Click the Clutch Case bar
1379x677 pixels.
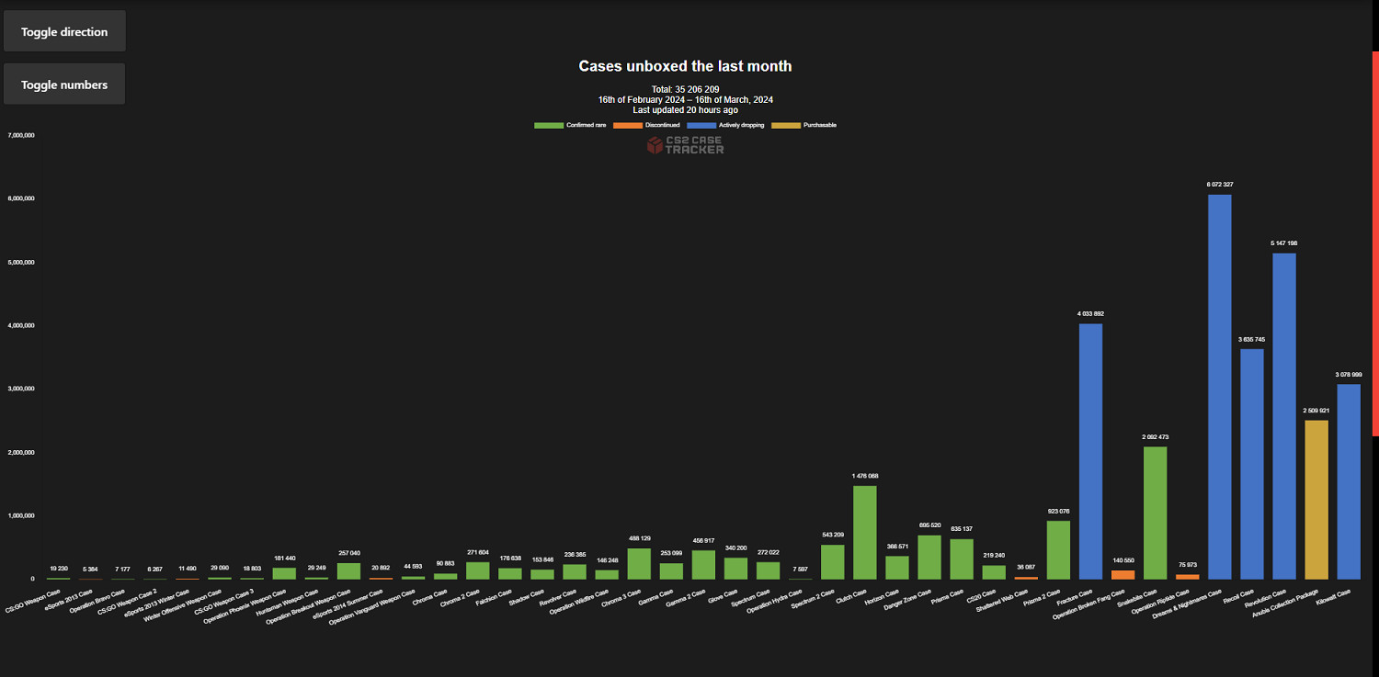click(864, 532)
